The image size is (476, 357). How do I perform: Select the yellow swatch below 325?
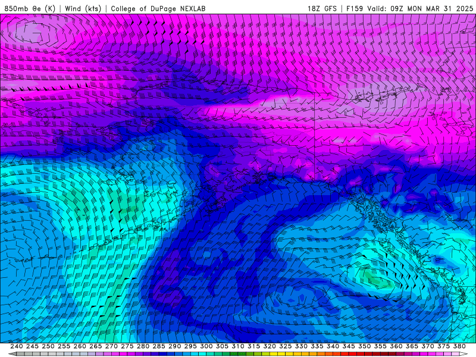click(x=289, y=354)
